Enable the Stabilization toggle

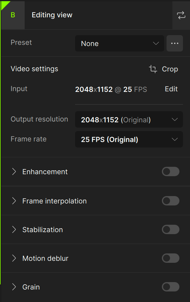171,229
